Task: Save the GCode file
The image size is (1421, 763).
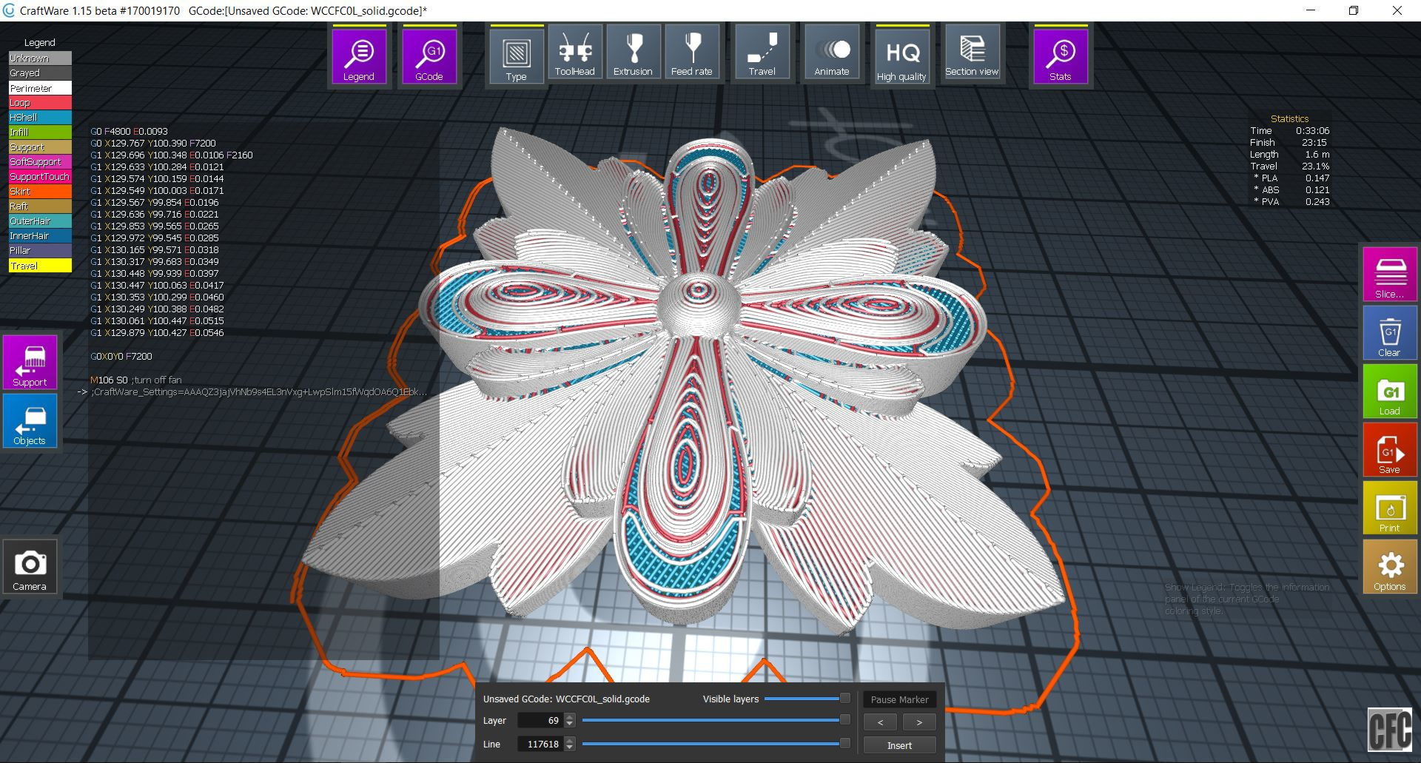Action: (1390, 450)
